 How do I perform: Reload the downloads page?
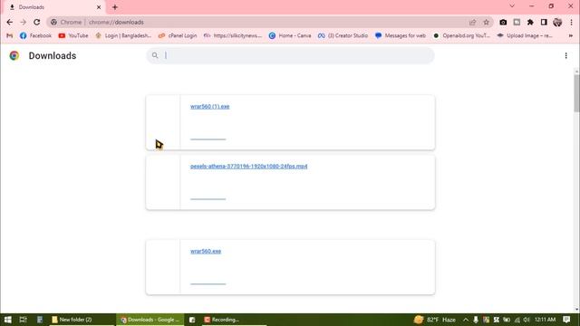[x=36, y=22]
